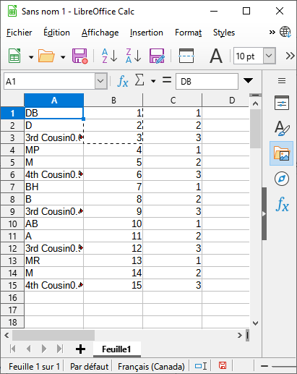The image size is (297, 374).
Task: Toggle the insert mode status icon
Action: click(x=201, y=366)
